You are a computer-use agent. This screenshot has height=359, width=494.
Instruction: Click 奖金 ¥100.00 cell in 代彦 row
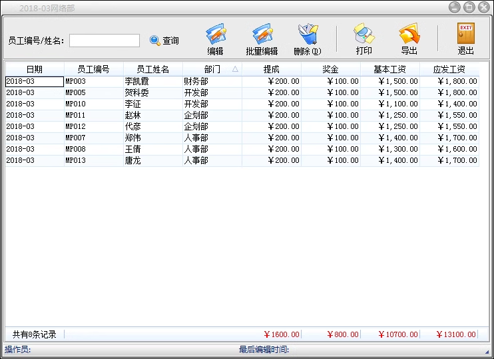331,127
